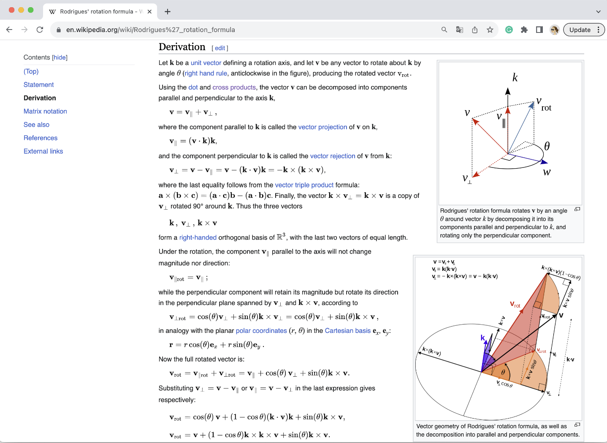Bookmark the page with the star icon
The width and height of the screenshot is (607, 443).
coord(490,30)
